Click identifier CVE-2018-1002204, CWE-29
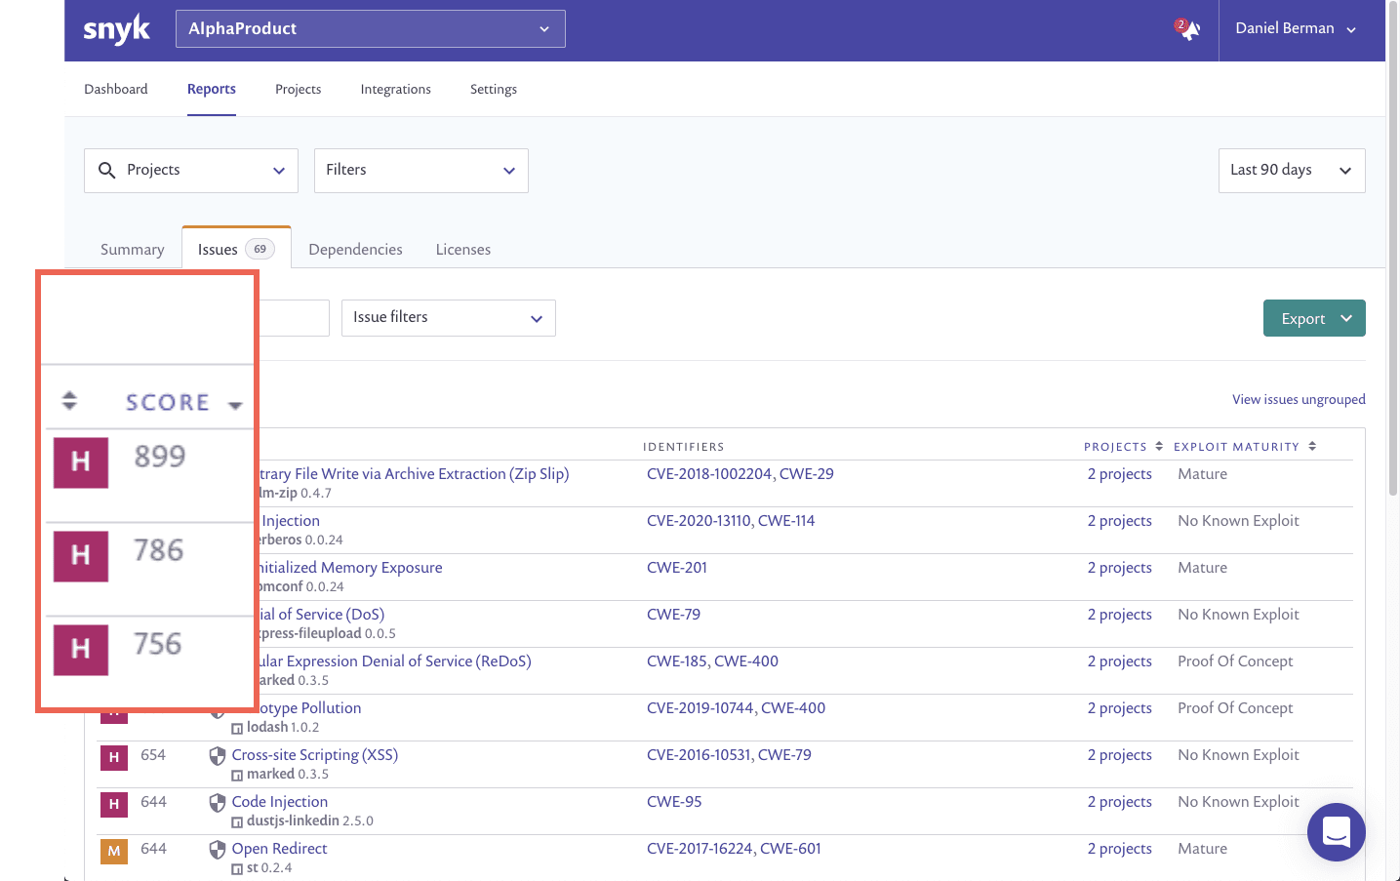This screenshot has height=881, width=1400. coord(740,474)
